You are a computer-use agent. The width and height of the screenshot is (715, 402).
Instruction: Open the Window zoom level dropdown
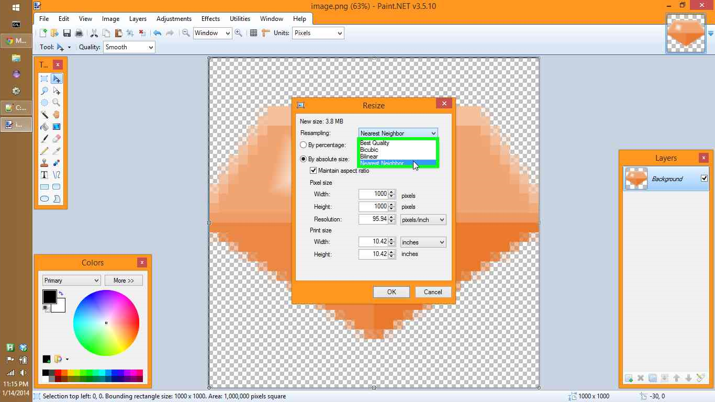pos(212,33)
